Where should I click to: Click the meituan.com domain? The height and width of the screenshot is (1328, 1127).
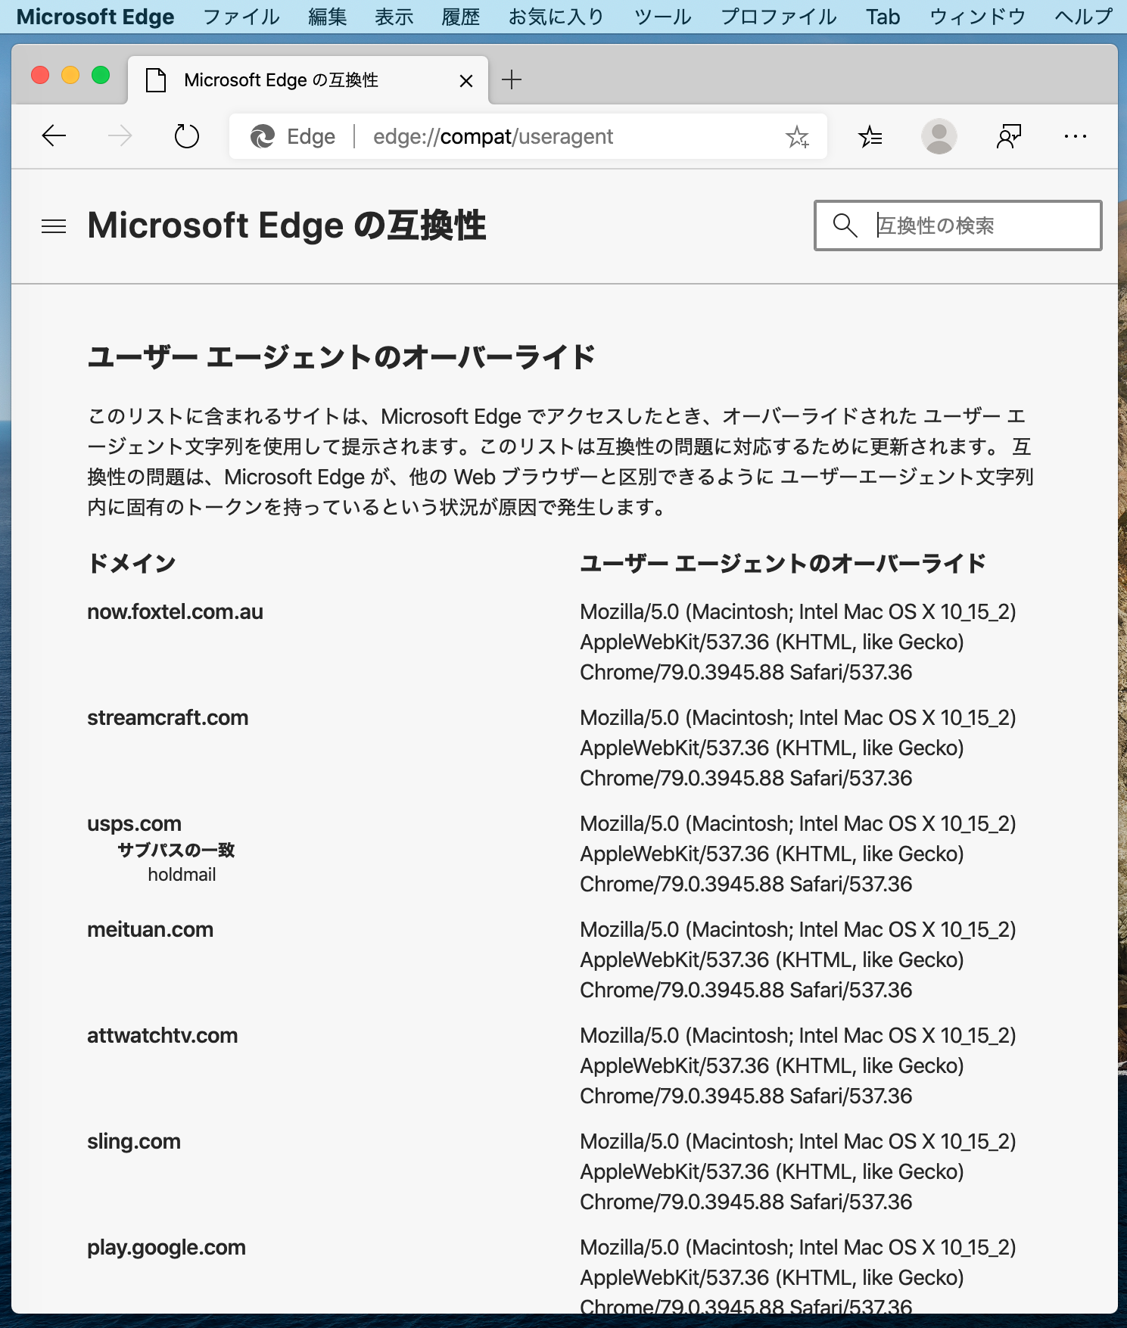tap(150, 929)
